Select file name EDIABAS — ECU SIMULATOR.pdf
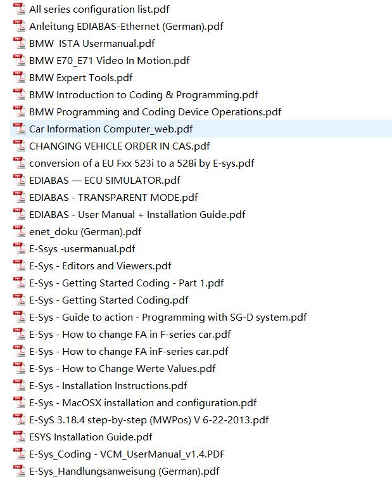This screenshot has height=481, width=392. tap(104, 181)
